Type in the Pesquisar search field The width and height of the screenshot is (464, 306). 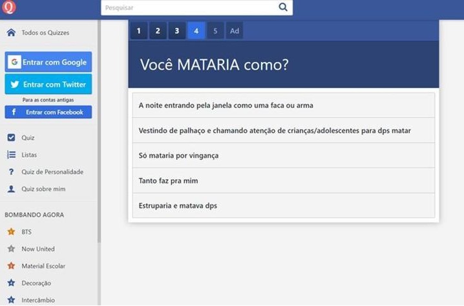pyautogui.click(x=187, y=8)
